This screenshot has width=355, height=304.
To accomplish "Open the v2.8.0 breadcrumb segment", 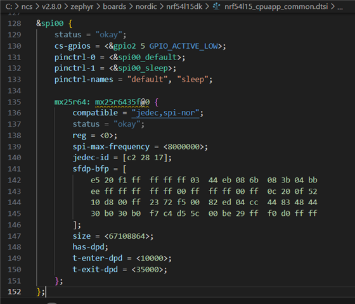I will pyautogui.click(x=51, y=6).
